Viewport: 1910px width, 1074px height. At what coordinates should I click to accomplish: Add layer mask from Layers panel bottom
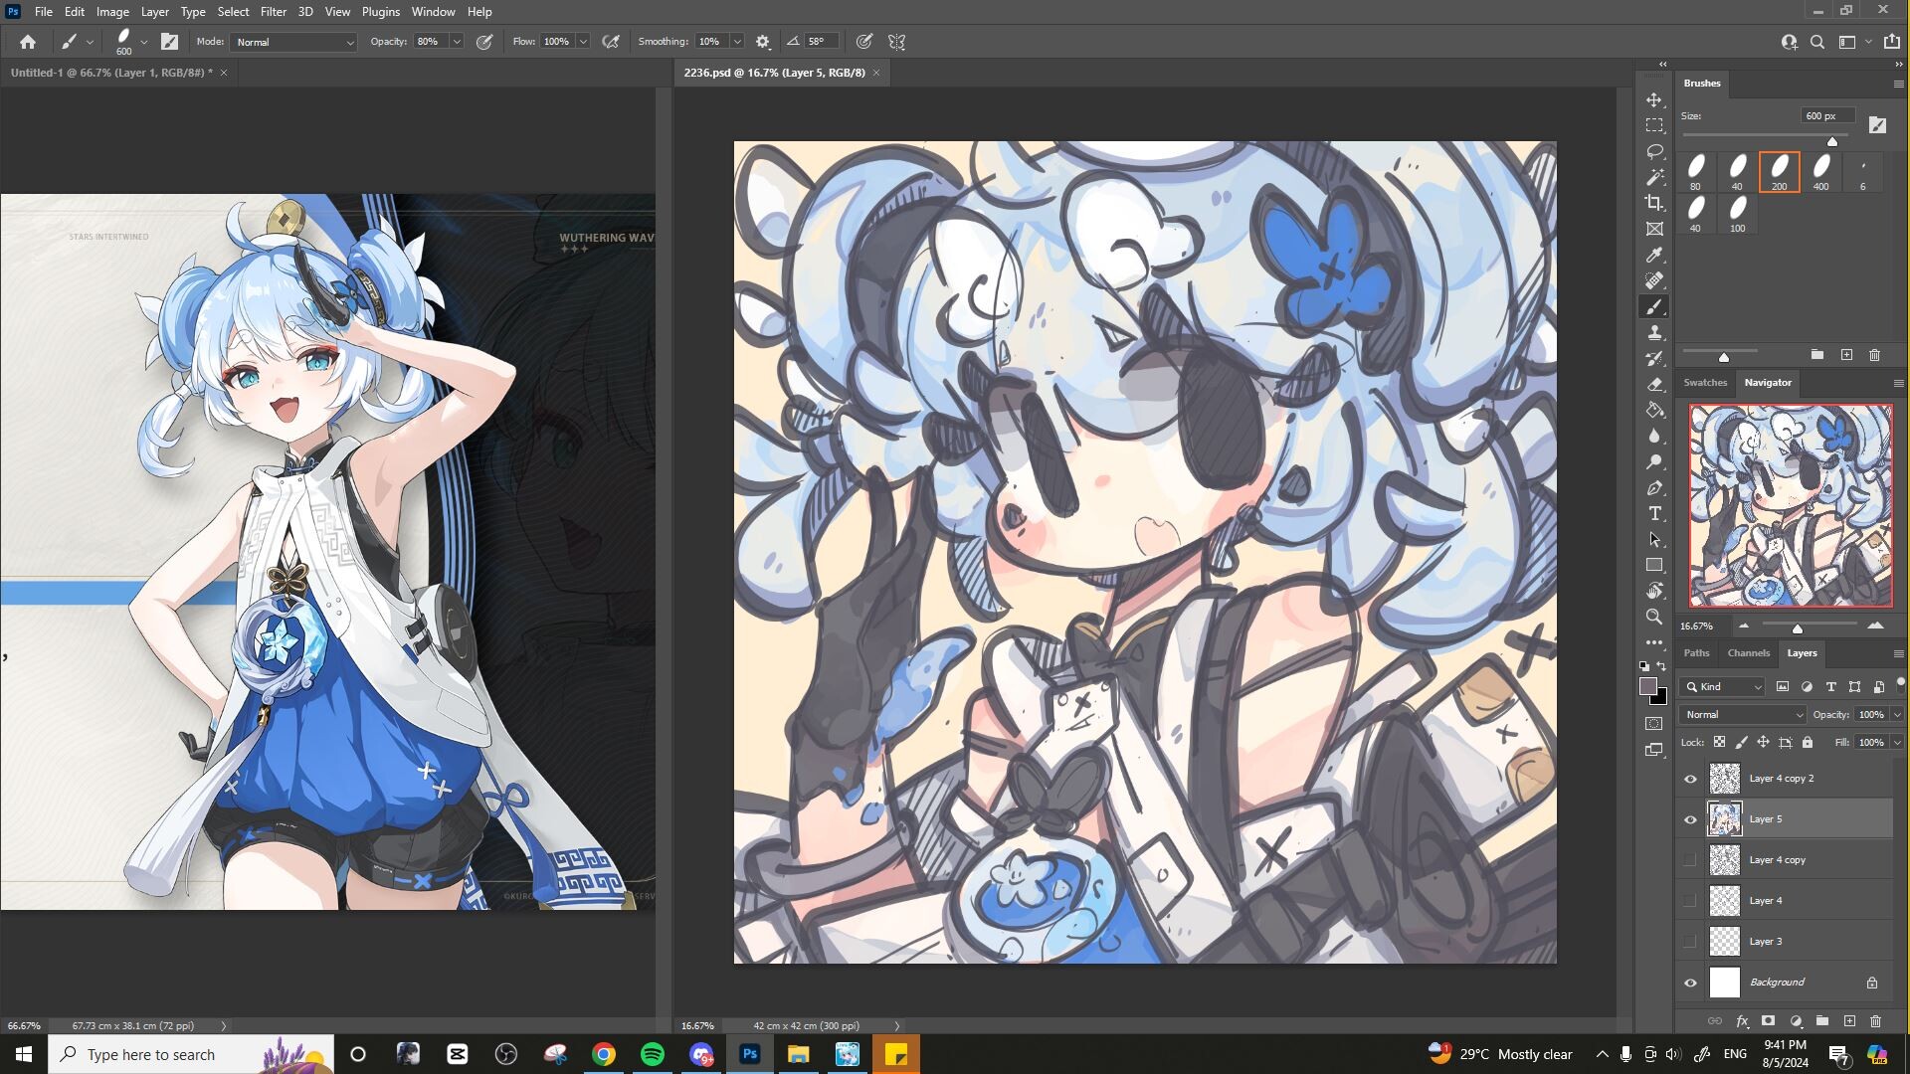pyautogui.click(x=1768, y=1021)
